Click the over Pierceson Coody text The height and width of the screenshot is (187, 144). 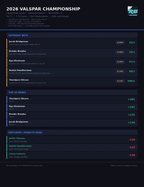[19, 149]
